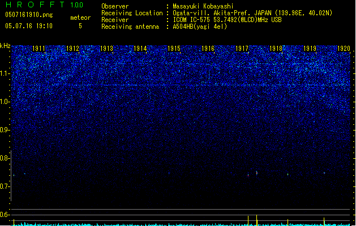356x226 pixels.
Task: Click the 1917 time axis label
Action: [242, 49]
